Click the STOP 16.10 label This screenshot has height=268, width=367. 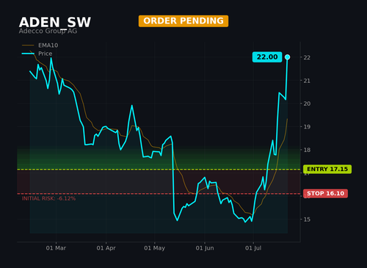pyautogui.click(x=325, y=193)
